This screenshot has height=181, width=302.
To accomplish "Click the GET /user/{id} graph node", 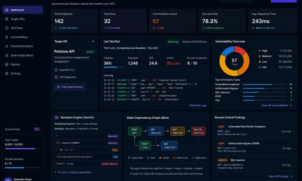I will (169, 146).
